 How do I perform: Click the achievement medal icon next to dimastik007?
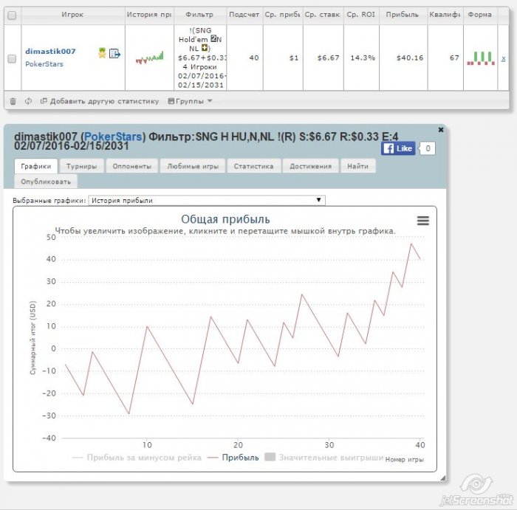[x=102, y=53]
